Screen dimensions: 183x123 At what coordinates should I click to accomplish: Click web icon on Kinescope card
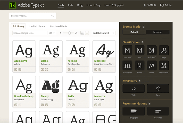coord(96,69)
